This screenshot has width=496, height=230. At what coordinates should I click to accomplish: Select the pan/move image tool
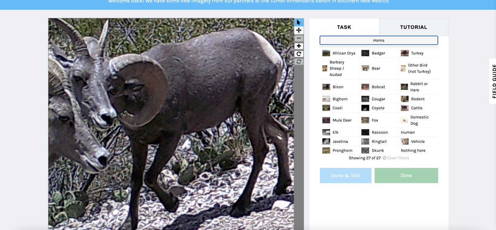click(299, 30)
